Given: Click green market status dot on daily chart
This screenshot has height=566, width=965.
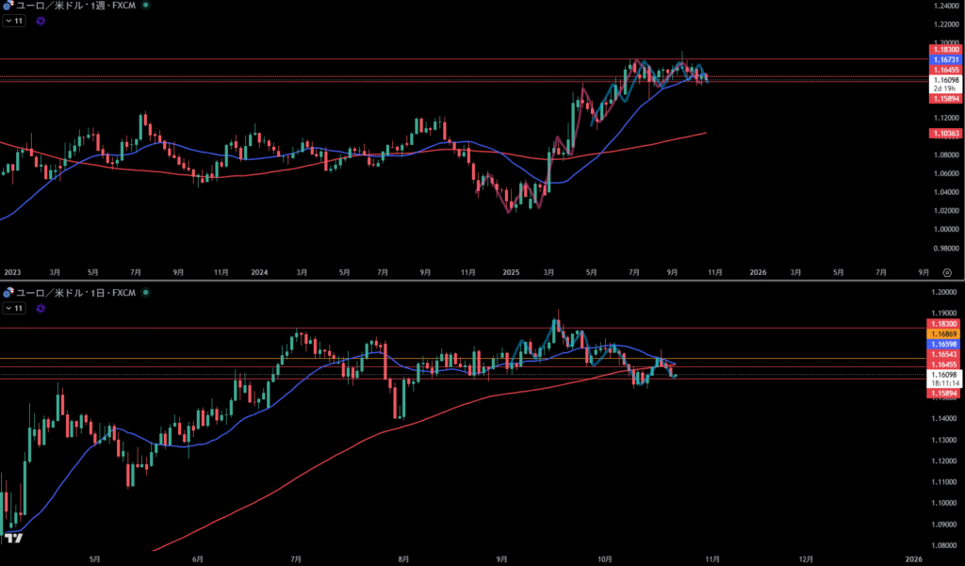Looking at the screenshot, I should [145, 294].
